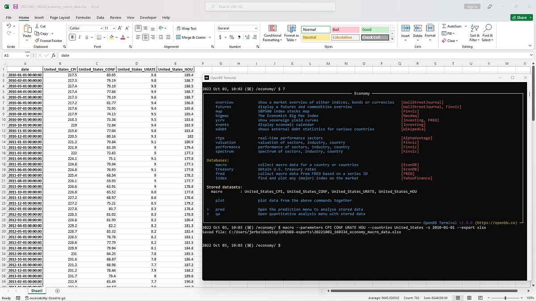This screenshot has height=301, width=536.
Task: Copy selection with the Copy icon
Action: [x=38, y=33]
